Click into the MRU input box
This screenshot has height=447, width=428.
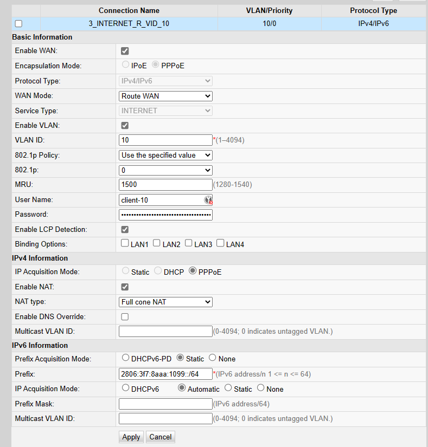(x=165, y=185)
